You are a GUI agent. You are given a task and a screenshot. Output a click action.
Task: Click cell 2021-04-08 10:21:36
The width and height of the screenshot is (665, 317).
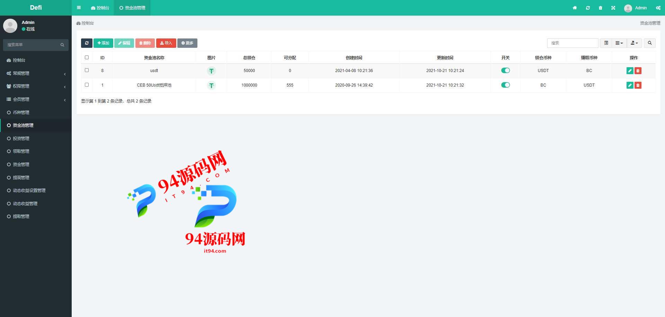point(354,71)
